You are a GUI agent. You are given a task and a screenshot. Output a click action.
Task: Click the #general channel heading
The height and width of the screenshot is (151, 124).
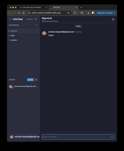(x=47, y=18)
